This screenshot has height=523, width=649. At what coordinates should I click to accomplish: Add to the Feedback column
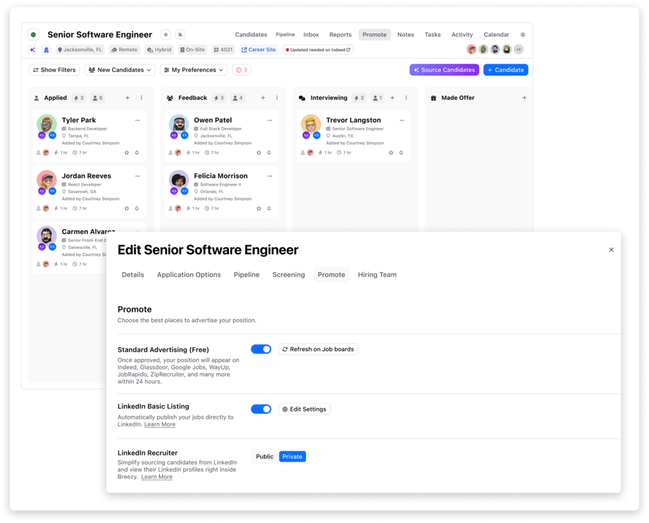263,98
